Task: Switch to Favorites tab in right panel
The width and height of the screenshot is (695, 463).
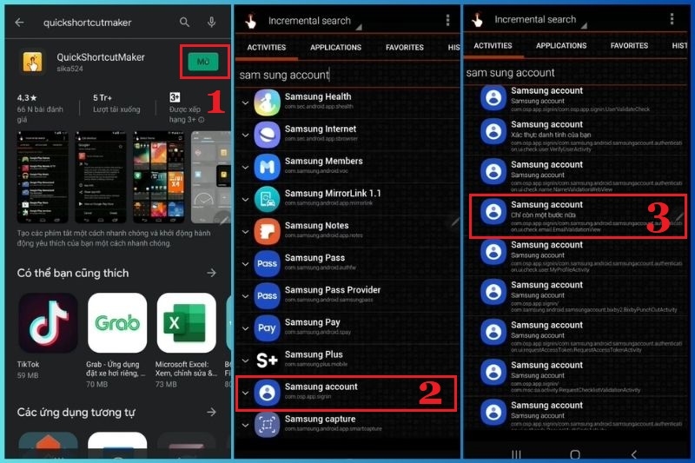Action: [x=629, y=46]
